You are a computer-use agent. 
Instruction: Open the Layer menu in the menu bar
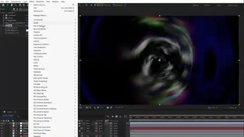pyautogui.click(x=25, y=2)
